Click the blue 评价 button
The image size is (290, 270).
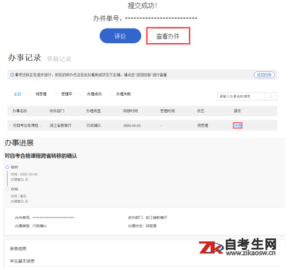point(120,36)
